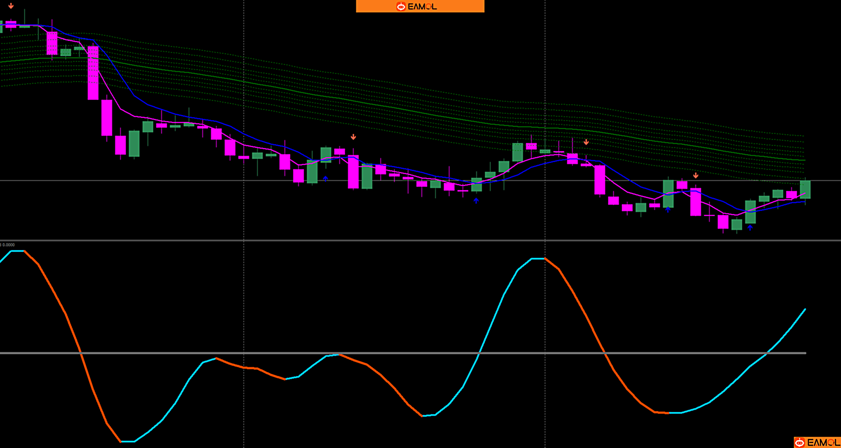Image resolution: width=841 pixels, height=448 pixels.
Task: Click the oscillator's lowest cyan trough near the left side
Action: pos(128,441)
